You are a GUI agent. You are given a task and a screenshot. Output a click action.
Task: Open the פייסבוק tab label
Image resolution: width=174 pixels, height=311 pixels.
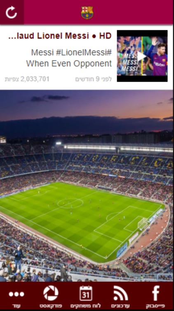(156, 306)
